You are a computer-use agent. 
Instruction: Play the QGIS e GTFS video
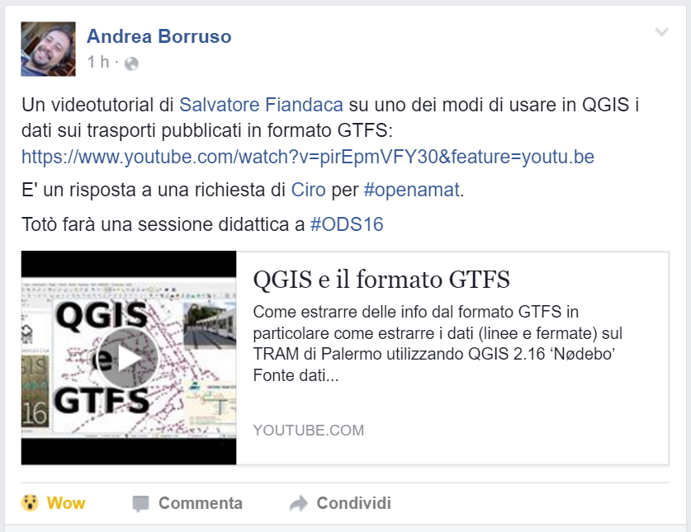click(x=127, y=358)
